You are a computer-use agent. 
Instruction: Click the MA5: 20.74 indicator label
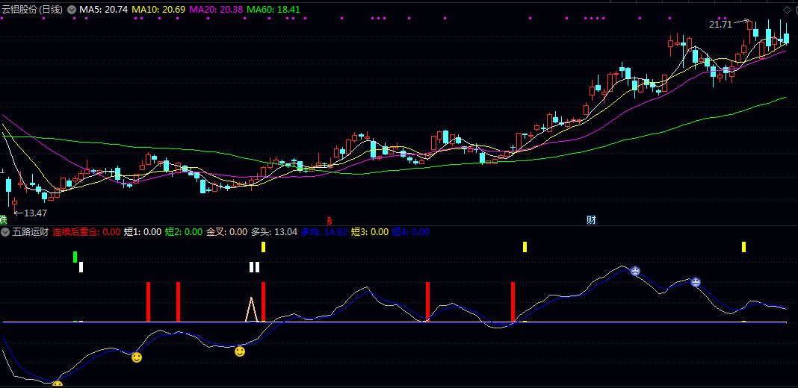coord(104,10)
